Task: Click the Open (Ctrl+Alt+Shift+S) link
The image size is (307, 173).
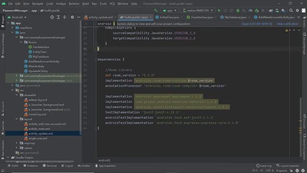Action: point(257,24)
